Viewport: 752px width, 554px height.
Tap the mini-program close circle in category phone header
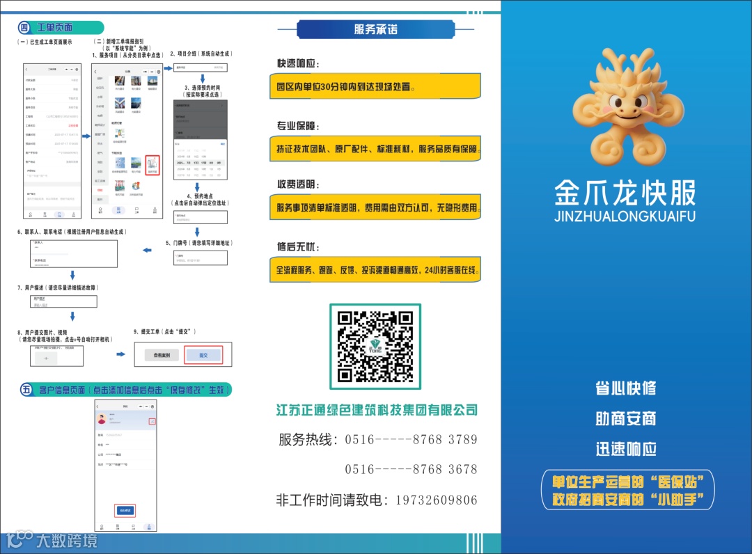pos(159,72)
